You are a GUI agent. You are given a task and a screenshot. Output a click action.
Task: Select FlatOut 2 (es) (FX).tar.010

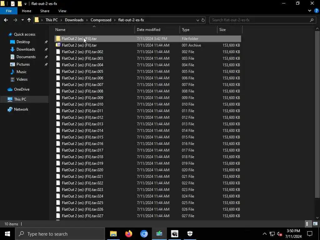tap(148, 104)
